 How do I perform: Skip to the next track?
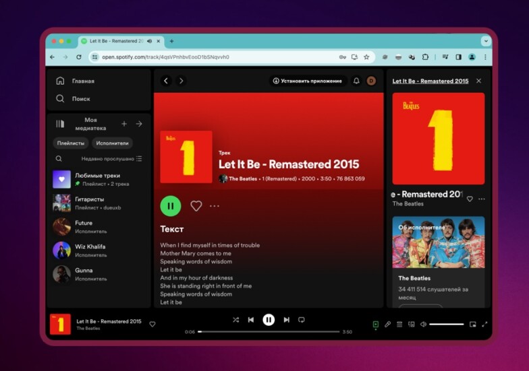[286, 320]
